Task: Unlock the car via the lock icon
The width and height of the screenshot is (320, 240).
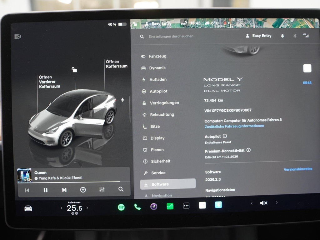Action: (x=74, y=69)
